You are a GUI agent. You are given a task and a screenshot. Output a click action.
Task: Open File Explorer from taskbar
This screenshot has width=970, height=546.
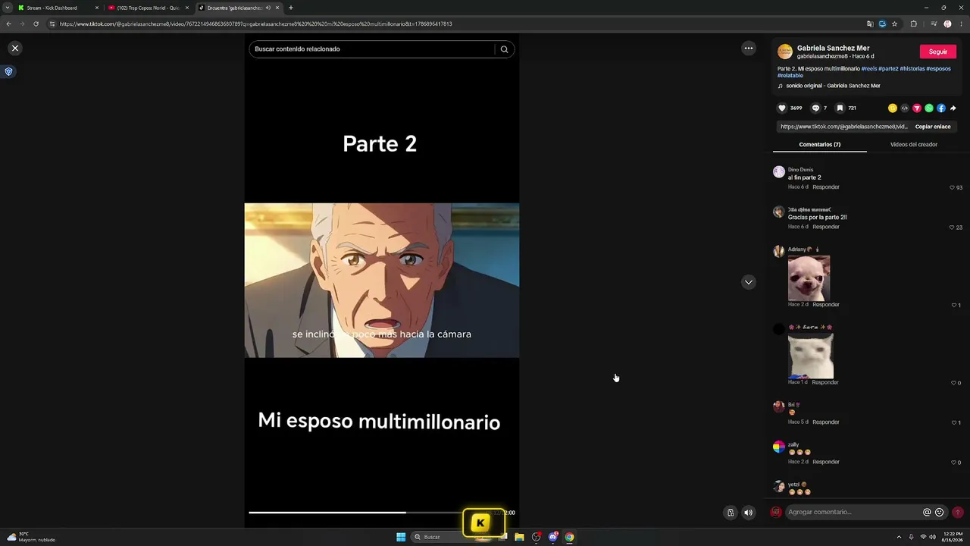[x=519, y=537]
